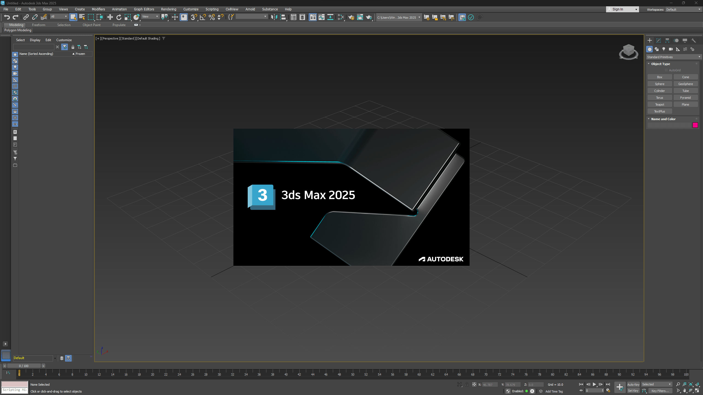Open the Modify panel tab icon

(658, 41)
